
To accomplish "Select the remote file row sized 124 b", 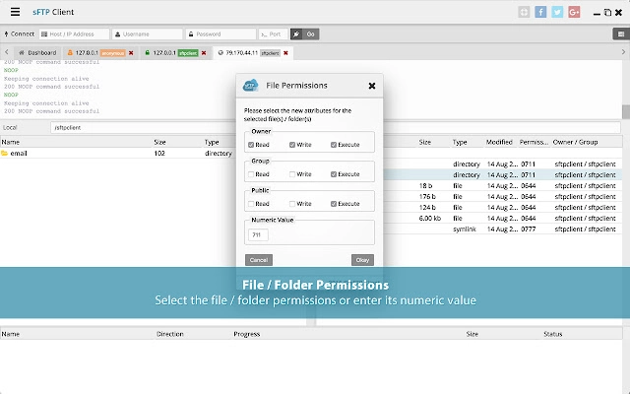I will (502, 208).
